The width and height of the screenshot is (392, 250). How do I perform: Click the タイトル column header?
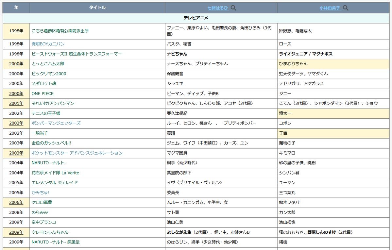point(97,8)
